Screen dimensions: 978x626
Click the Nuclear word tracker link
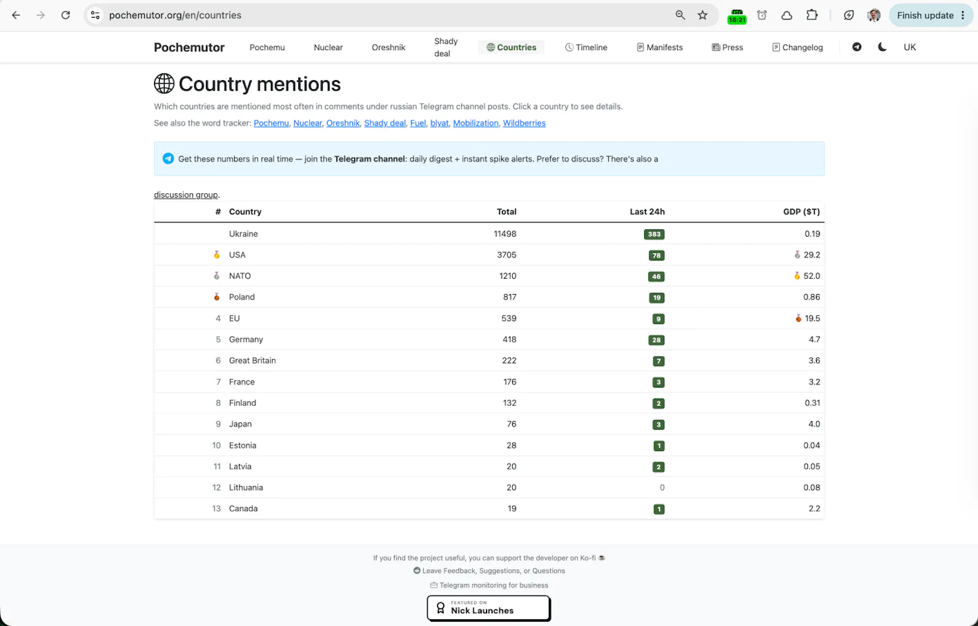tap(307, 123)
